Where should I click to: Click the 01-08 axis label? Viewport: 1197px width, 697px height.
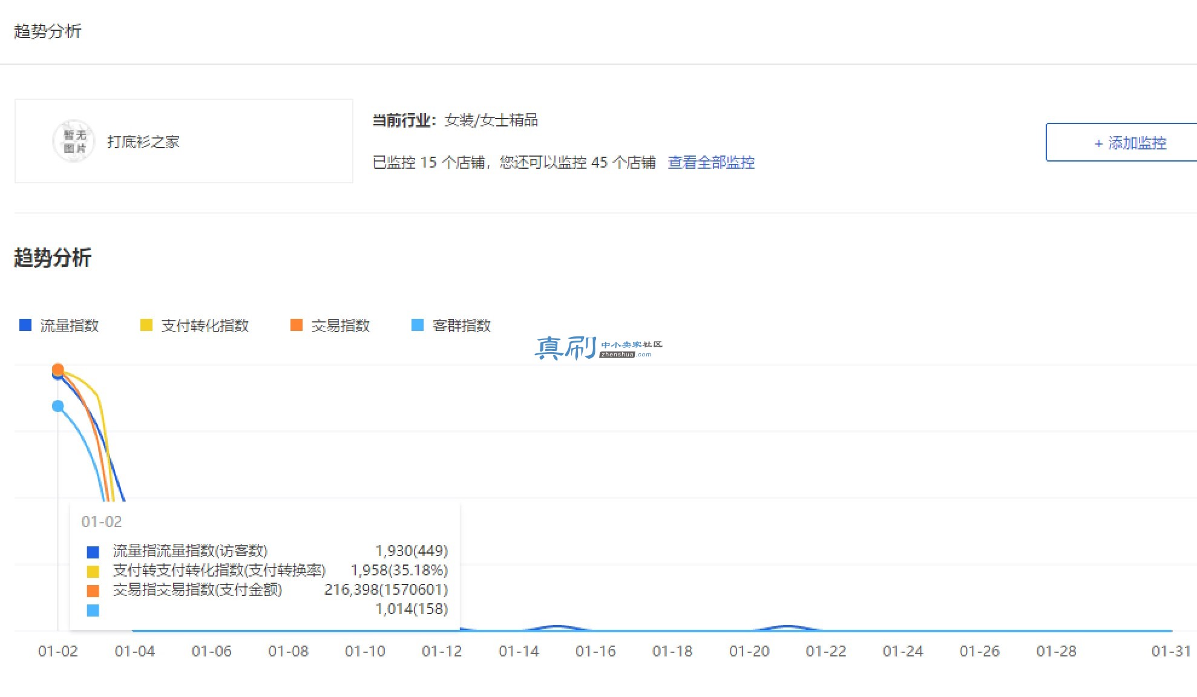point(289,652)
